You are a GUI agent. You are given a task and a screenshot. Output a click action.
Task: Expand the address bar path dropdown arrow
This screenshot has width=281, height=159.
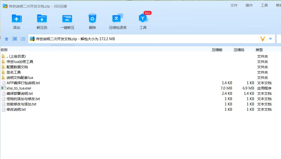[270, 39]
